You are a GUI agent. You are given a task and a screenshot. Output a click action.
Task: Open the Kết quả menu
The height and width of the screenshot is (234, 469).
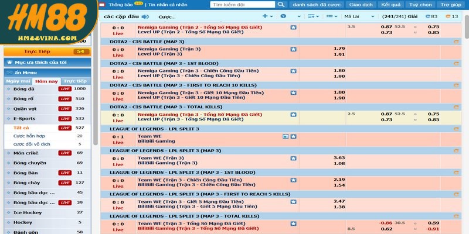pyautogui.click(x=390, y=4)
